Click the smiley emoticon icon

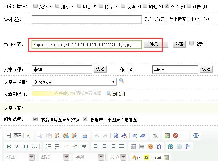150,147
